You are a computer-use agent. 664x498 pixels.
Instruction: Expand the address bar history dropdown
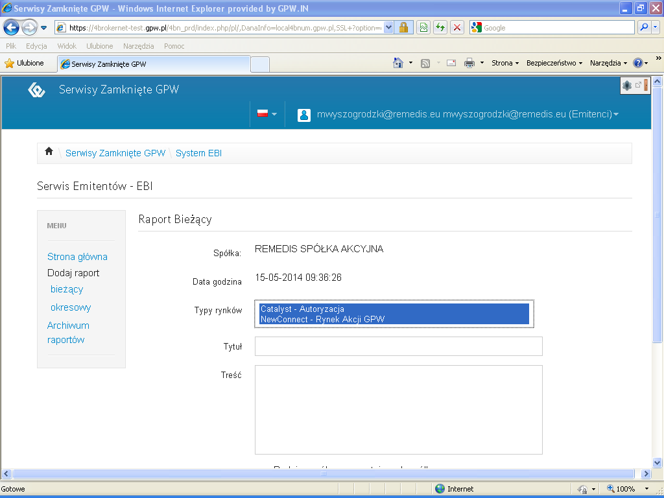(x=388, y=28)
